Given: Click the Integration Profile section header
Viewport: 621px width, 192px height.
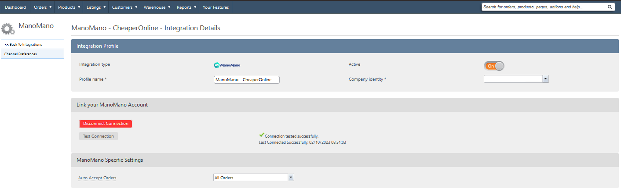Looking at the screenshot, I should 345,46.
